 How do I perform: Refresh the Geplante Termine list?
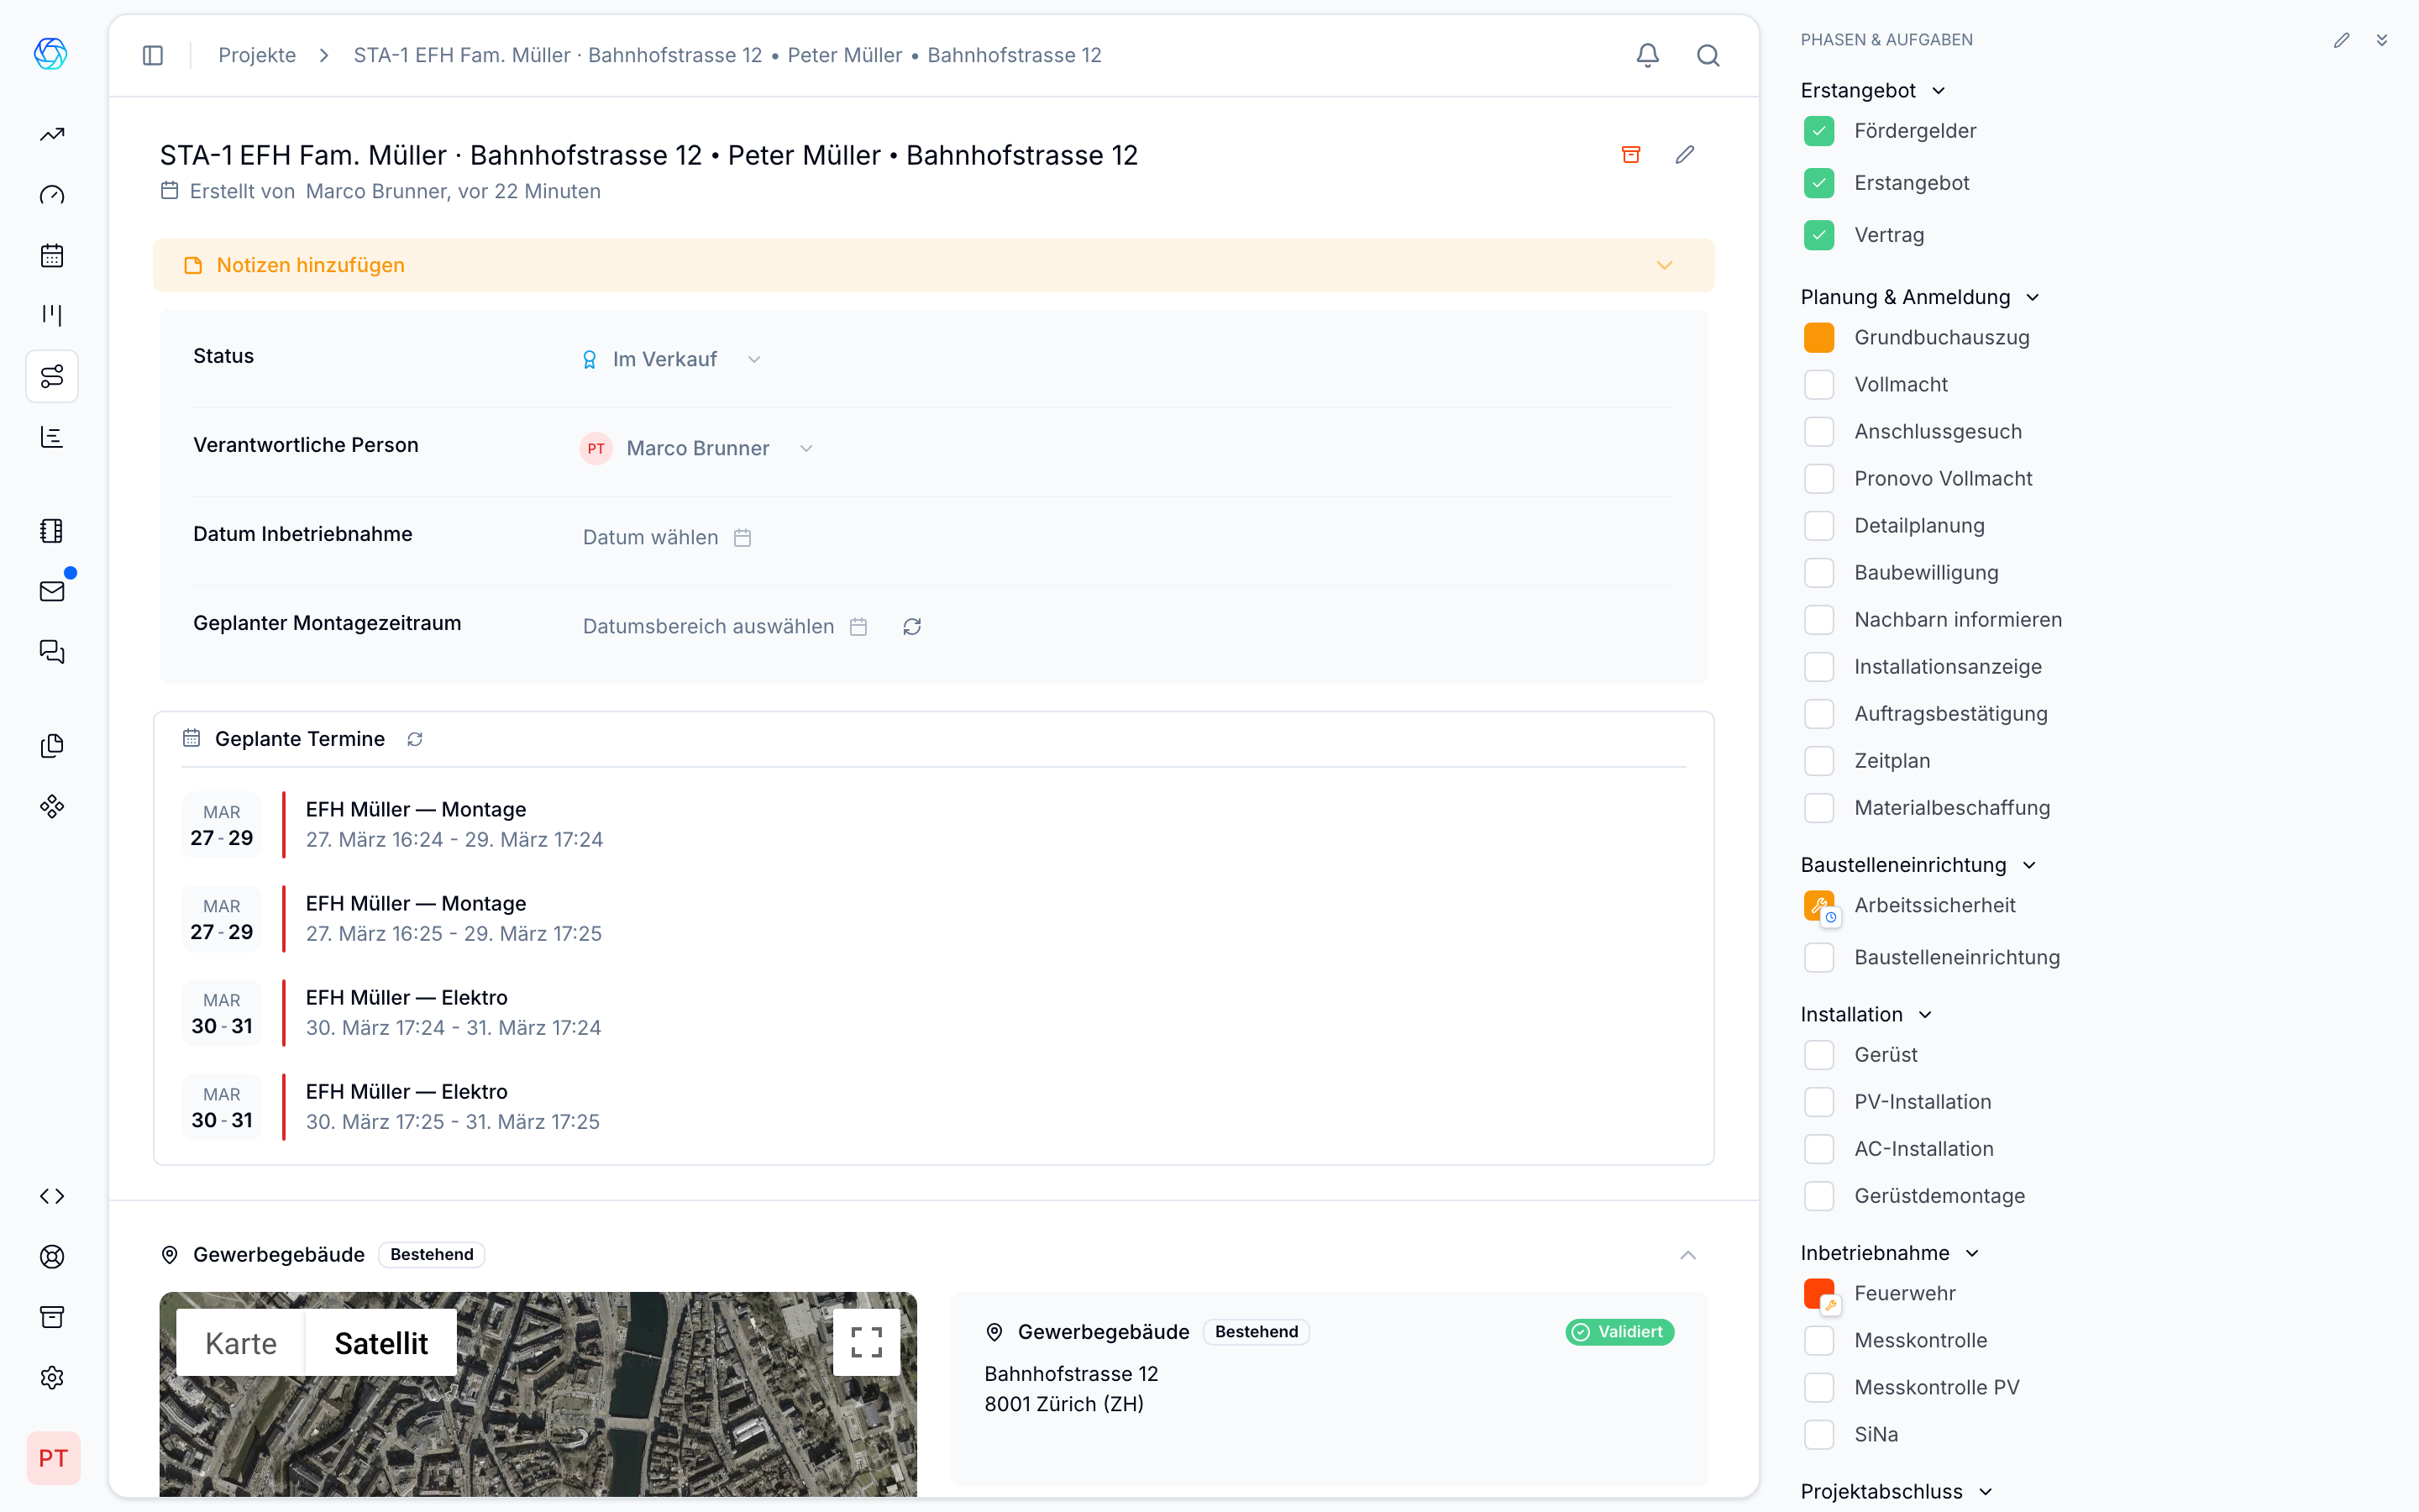415,739
